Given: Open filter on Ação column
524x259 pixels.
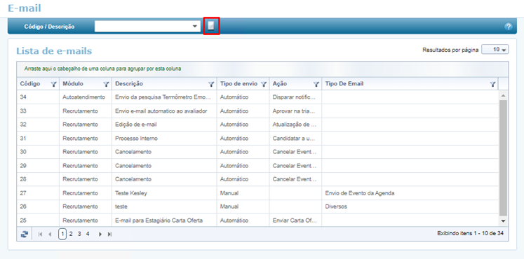Looking at the screenshot, I should pos(316,84).
